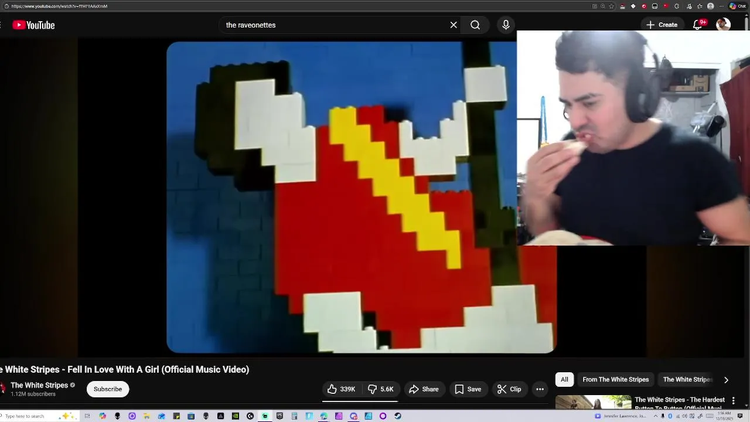Open the browser zoom magnifier icon
The width and height of the screenshot is (750, 422).
click(602, 6)
